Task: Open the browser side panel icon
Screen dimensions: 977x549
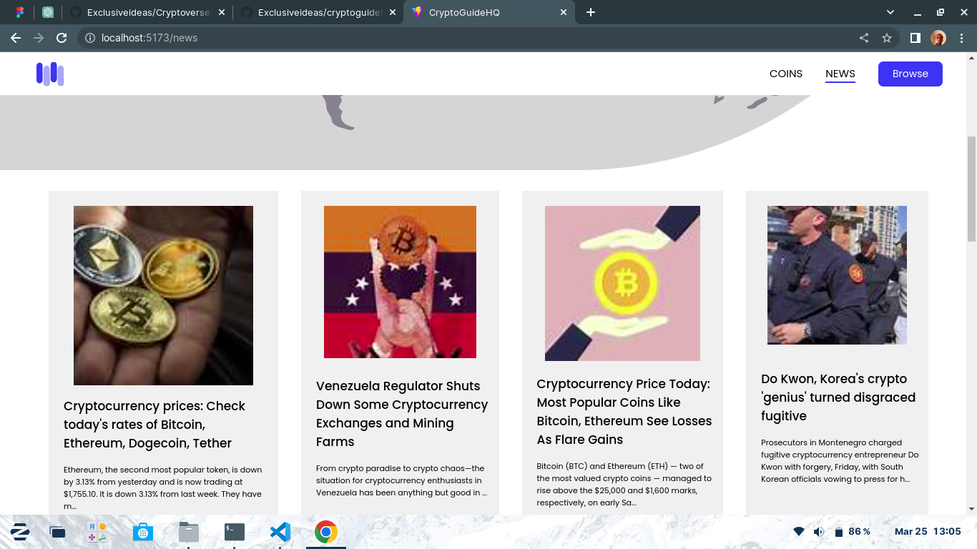Action: 915,37
